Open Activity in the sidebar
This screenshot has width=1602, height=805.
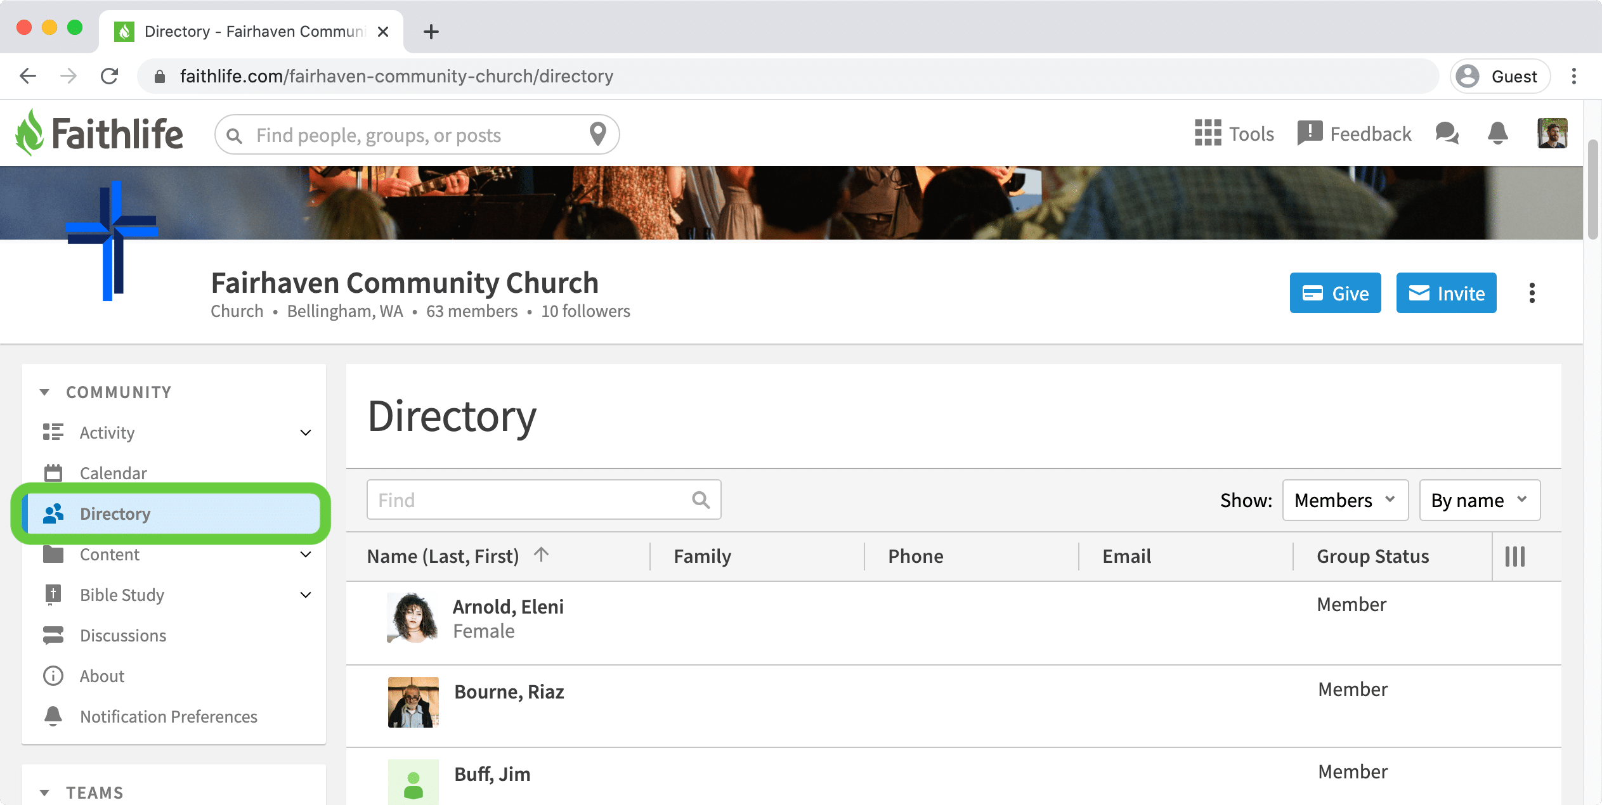tap(107, 433)
